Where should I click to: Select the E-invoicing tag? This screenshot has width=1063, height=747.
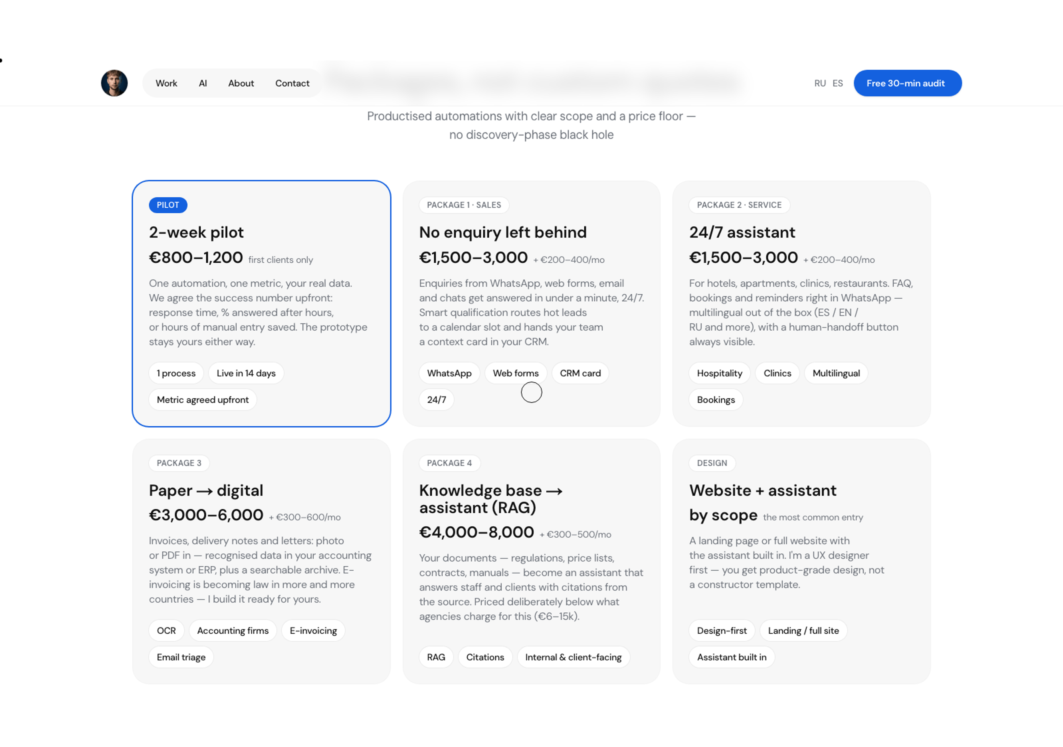pos(313,631)
